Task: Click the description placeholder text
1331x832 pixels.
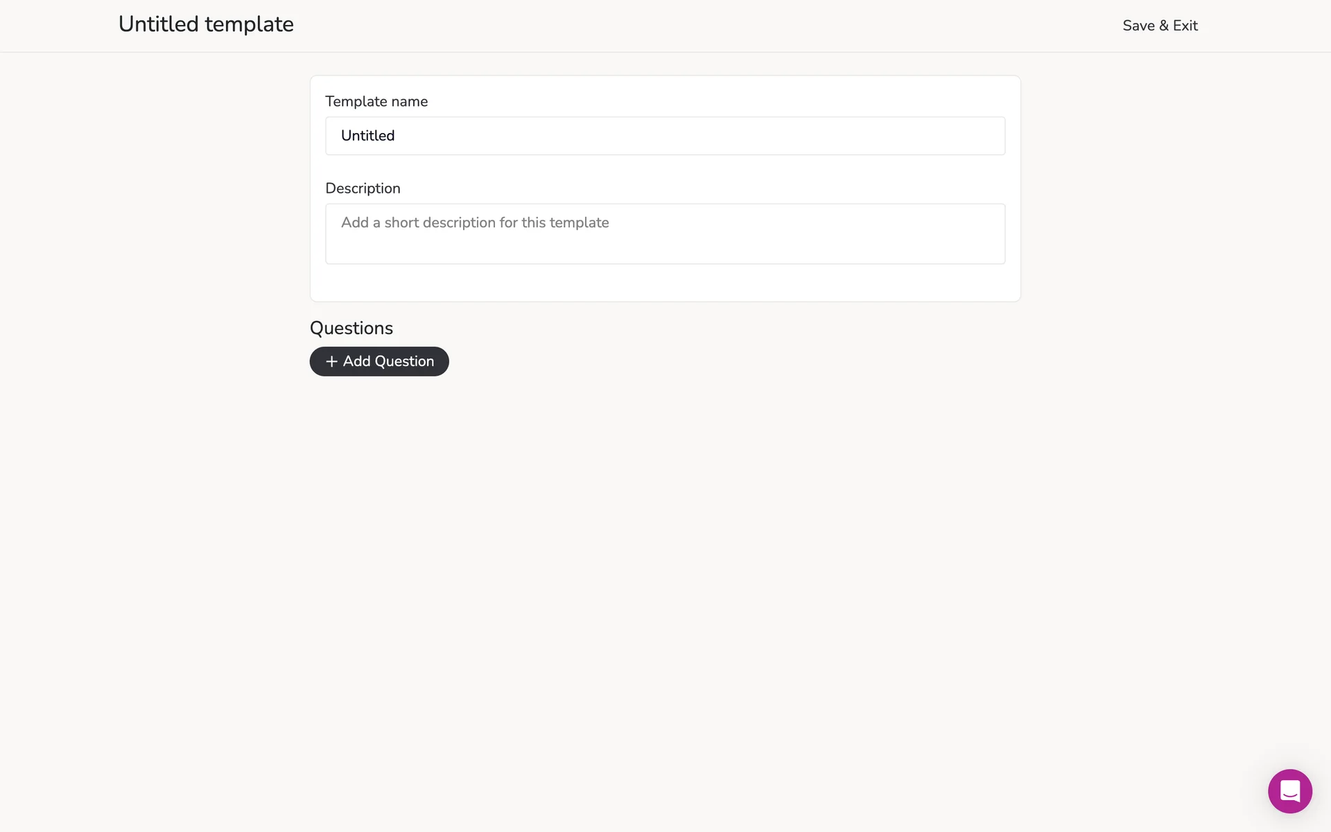Action: pyautogui.click(x=475, y=223)
